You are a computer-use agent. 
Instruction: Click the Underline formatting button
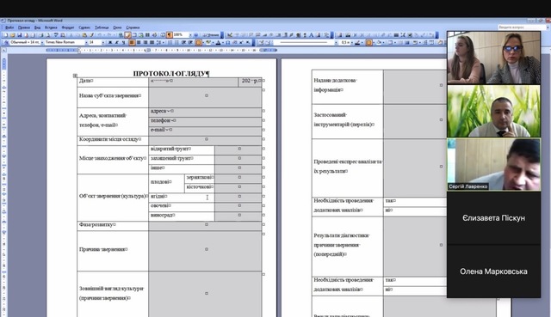123,42
